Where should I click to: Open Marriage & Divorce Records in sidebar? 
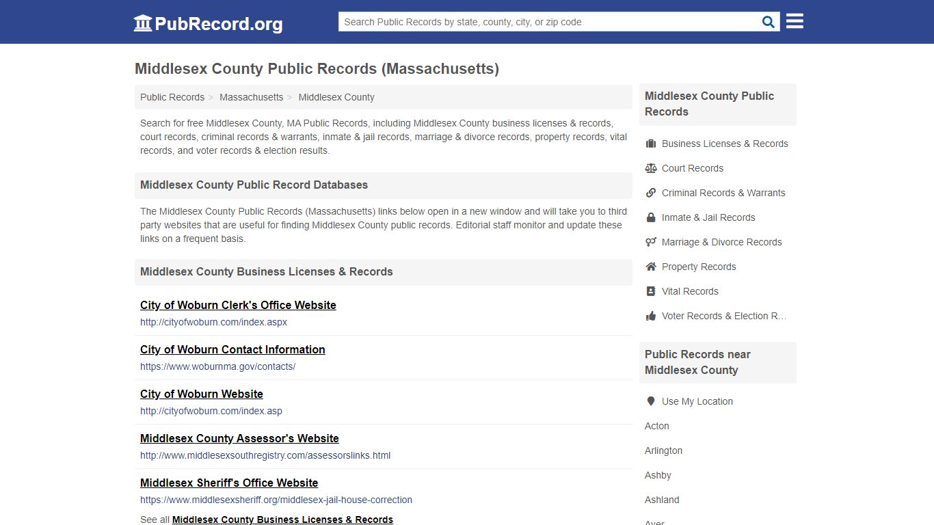[721, 242]
